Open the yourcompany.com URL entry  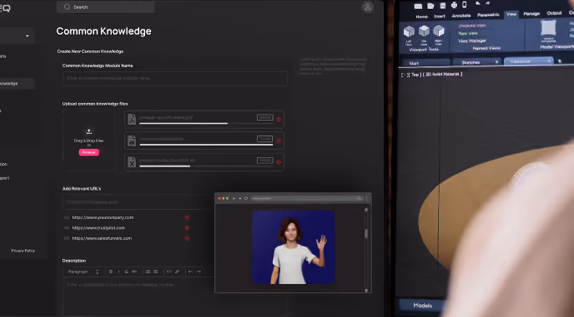tap(103, 217)
